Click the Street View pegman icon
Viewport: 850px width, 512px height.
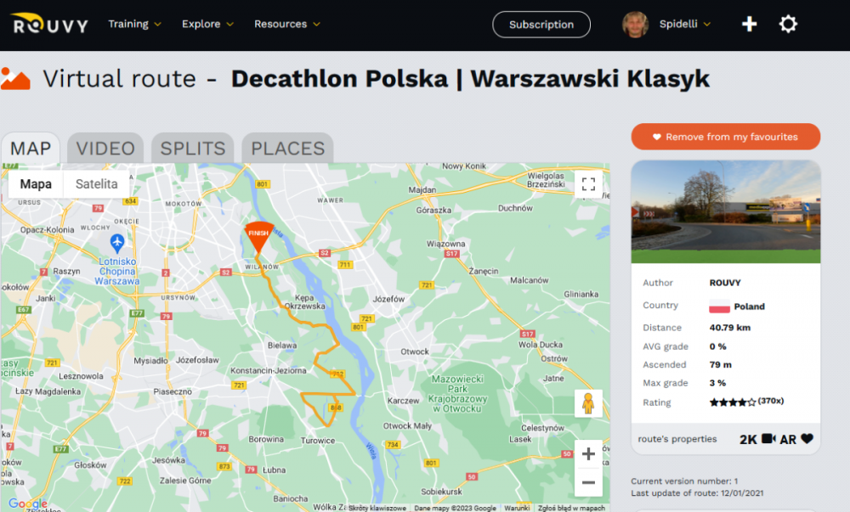(x=588, y=403)
